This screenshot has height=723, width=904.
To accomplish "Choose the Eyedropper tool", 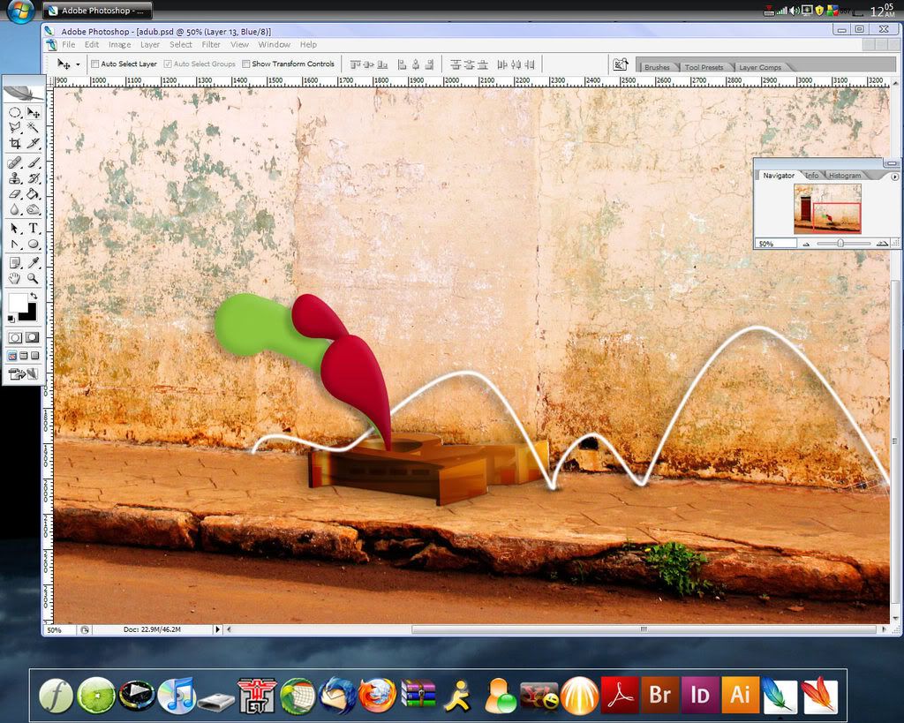I will tap(34, 262).
